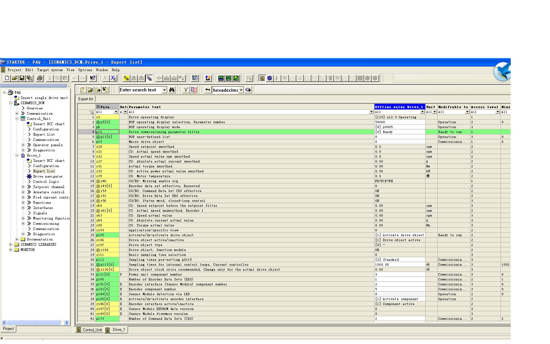Click the Offline value Drive_1 column header
Image resolution: width=550 pixels, height=344 pixels.
(x=400, y=107)
